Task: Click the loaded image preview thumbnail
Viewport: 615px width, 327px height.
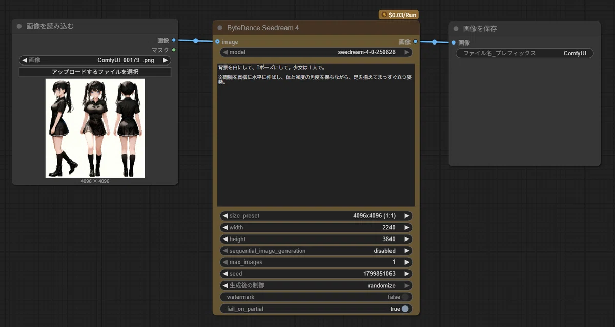Action: [x=95, y=128]
